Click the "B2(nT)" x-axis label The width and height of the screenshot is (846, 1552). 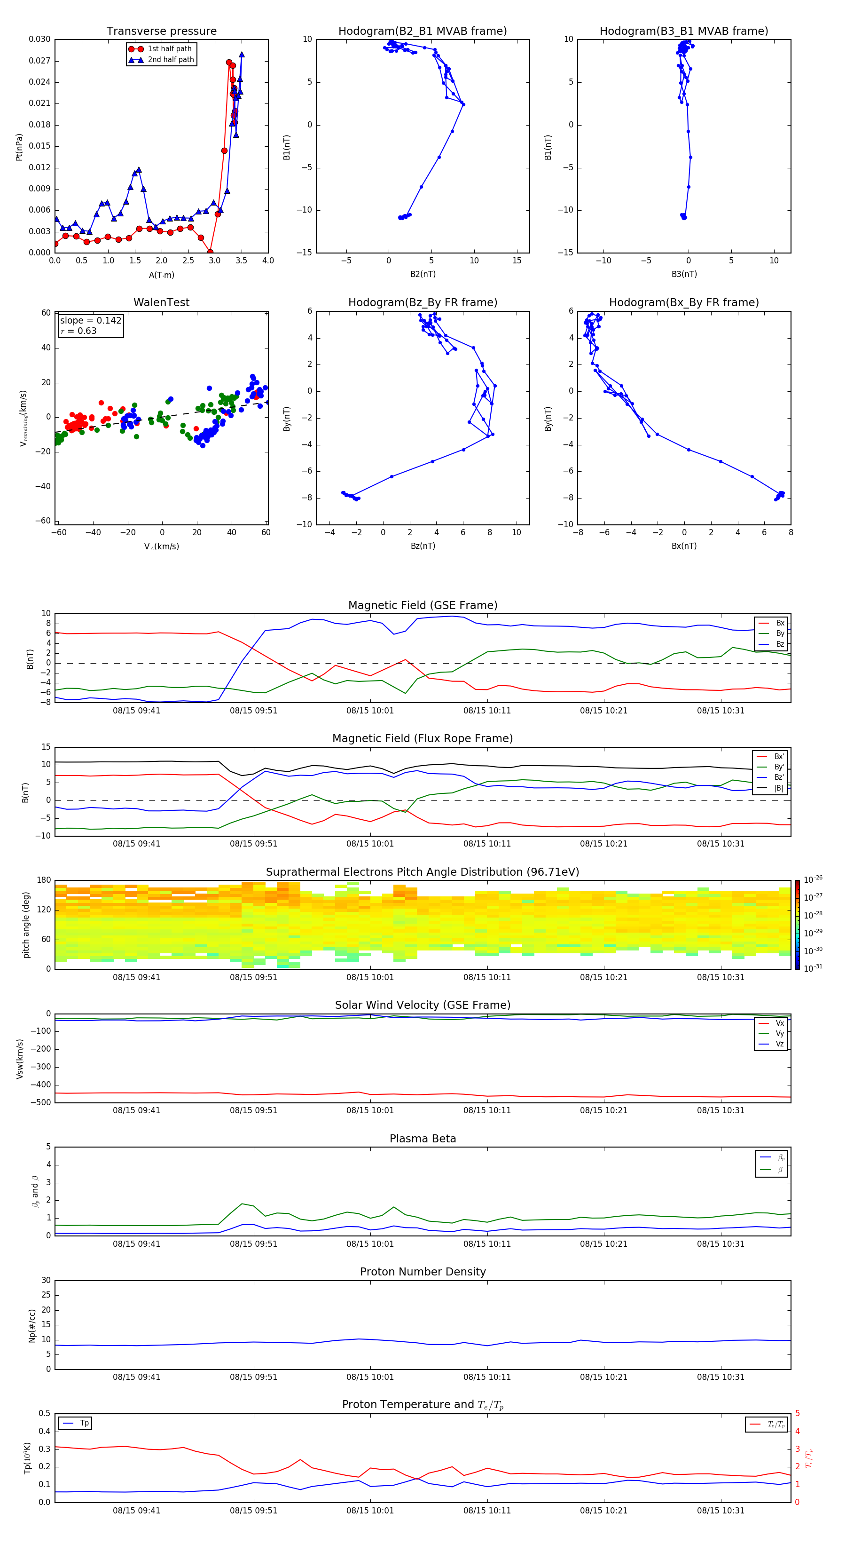423,274
